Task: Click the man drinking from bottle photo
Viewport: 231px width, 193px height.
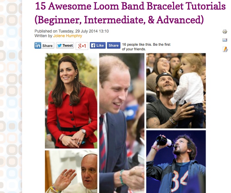Action: pos(176,162)
